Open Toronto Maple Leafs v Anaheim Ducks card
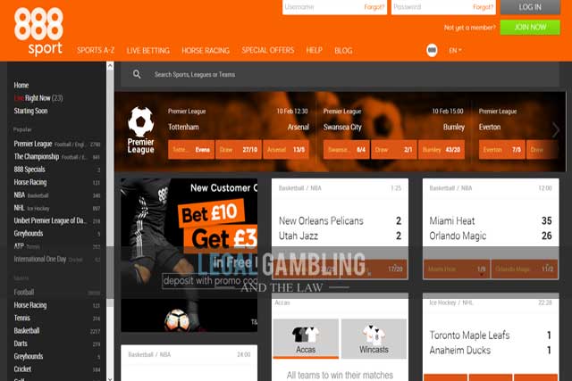This screenshot has width=572, height=381. click(x=491, y=339)
